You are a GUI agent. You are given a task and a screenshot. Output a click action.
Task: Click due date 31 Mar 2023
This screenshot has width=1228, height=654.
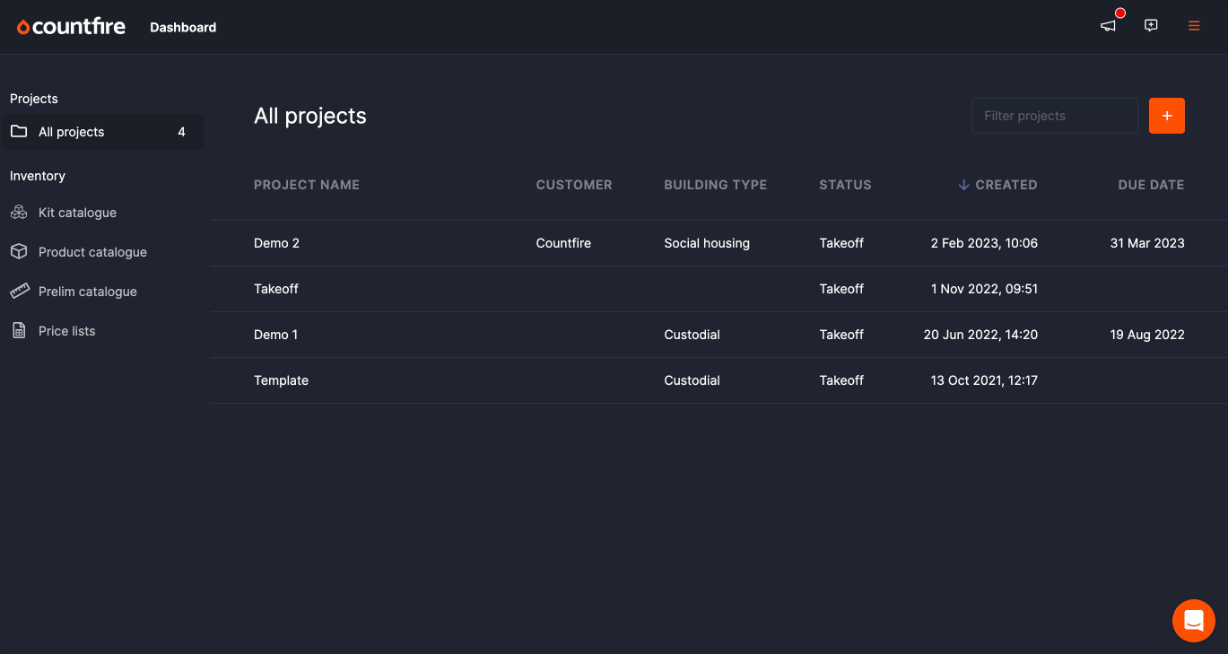pos(1147,243)
